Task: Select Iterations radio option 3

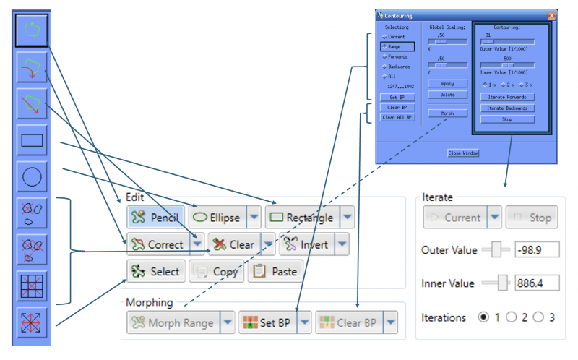Action: point(538,317)
